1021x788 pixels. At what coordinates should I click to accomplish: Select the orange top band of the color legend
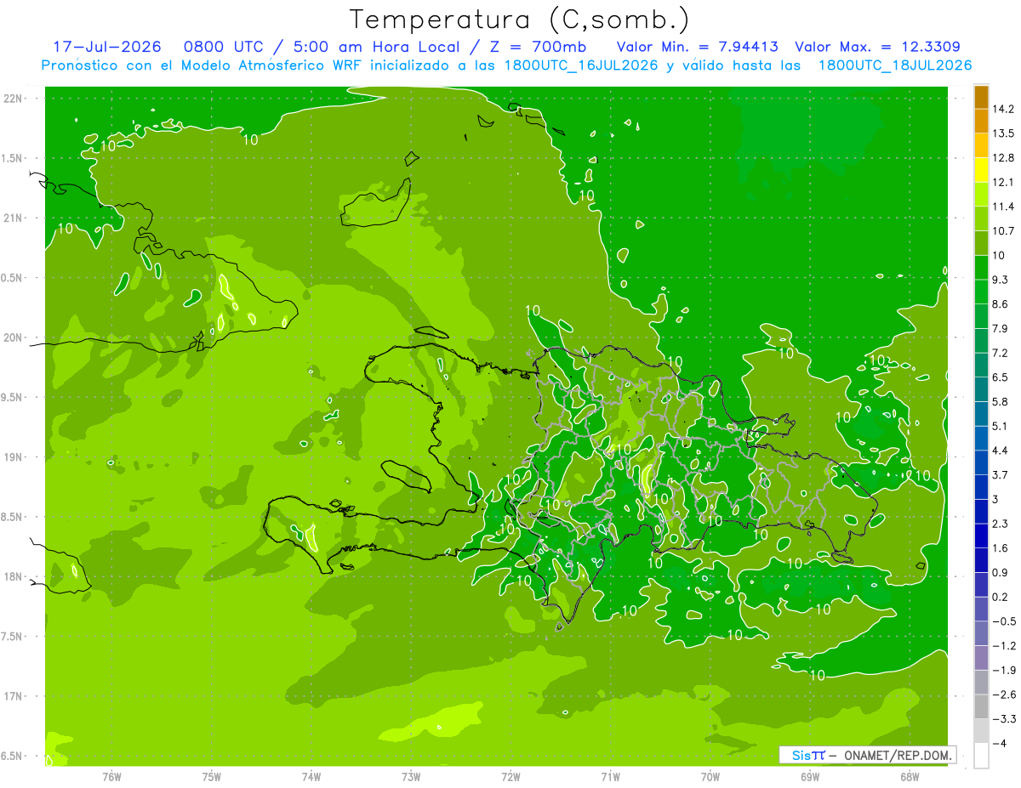981,97
